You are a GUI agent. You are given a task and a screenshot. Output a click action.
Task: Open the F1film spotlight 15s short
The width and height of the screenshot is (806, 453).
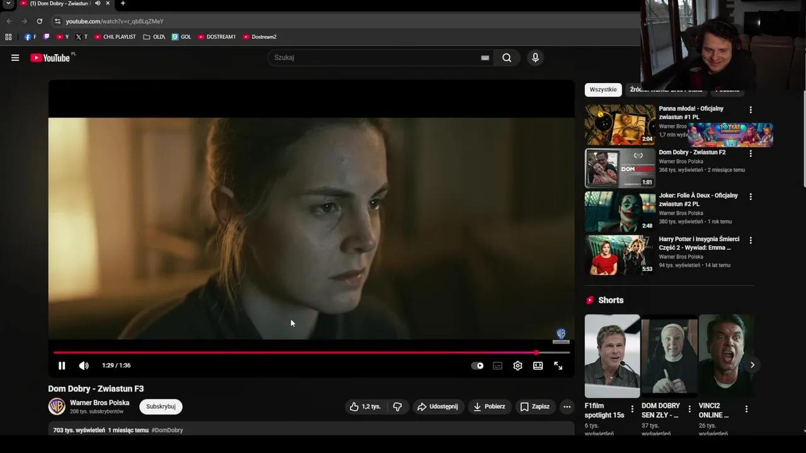coord(612,356)
